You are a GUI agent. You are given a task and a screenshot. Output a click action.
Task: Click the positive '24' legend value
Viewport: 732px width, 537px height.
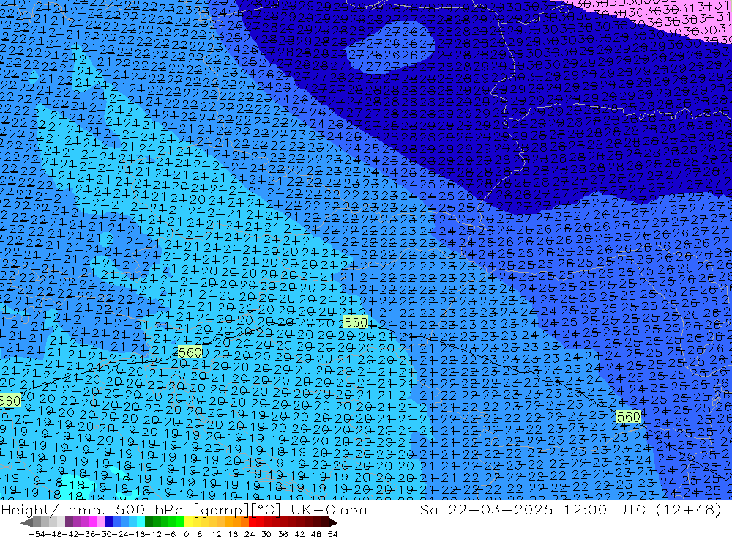(x=250, y=534)
